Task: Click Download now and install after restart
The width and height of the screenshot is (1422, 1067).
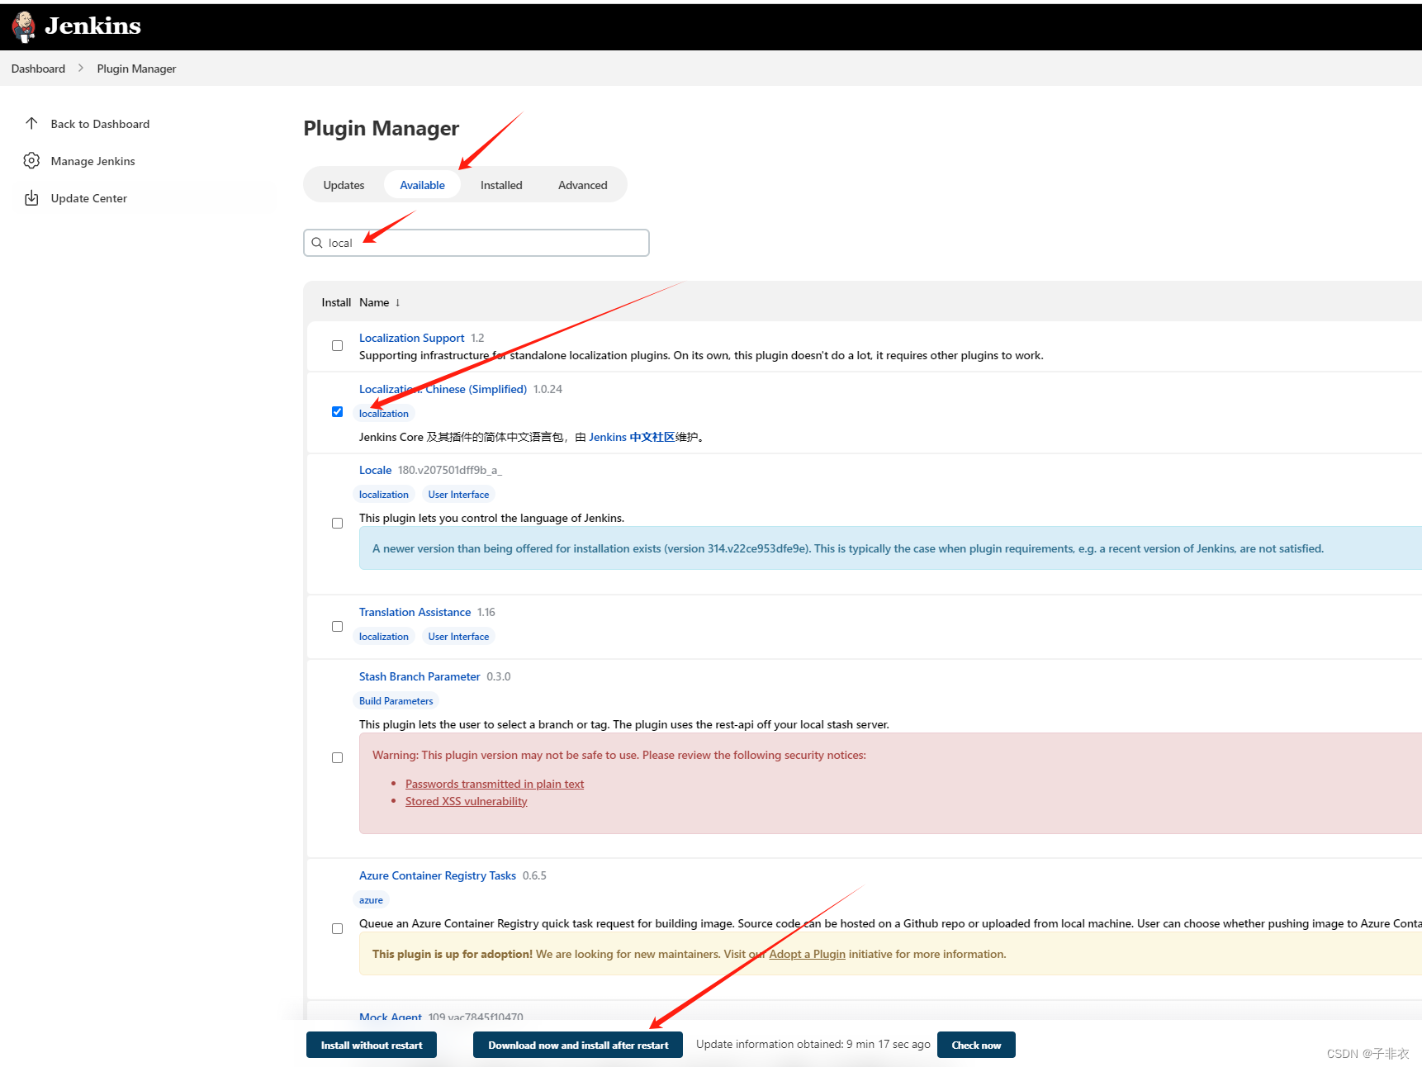Action: tap(578, 1045)
